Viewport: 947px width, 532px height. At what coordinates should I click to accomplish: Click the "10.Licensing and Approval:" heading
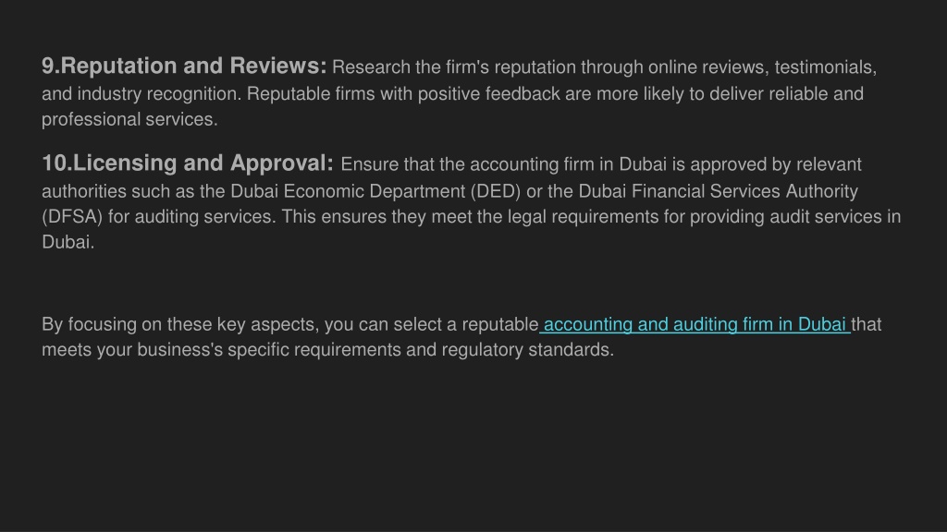pos(187,163)
